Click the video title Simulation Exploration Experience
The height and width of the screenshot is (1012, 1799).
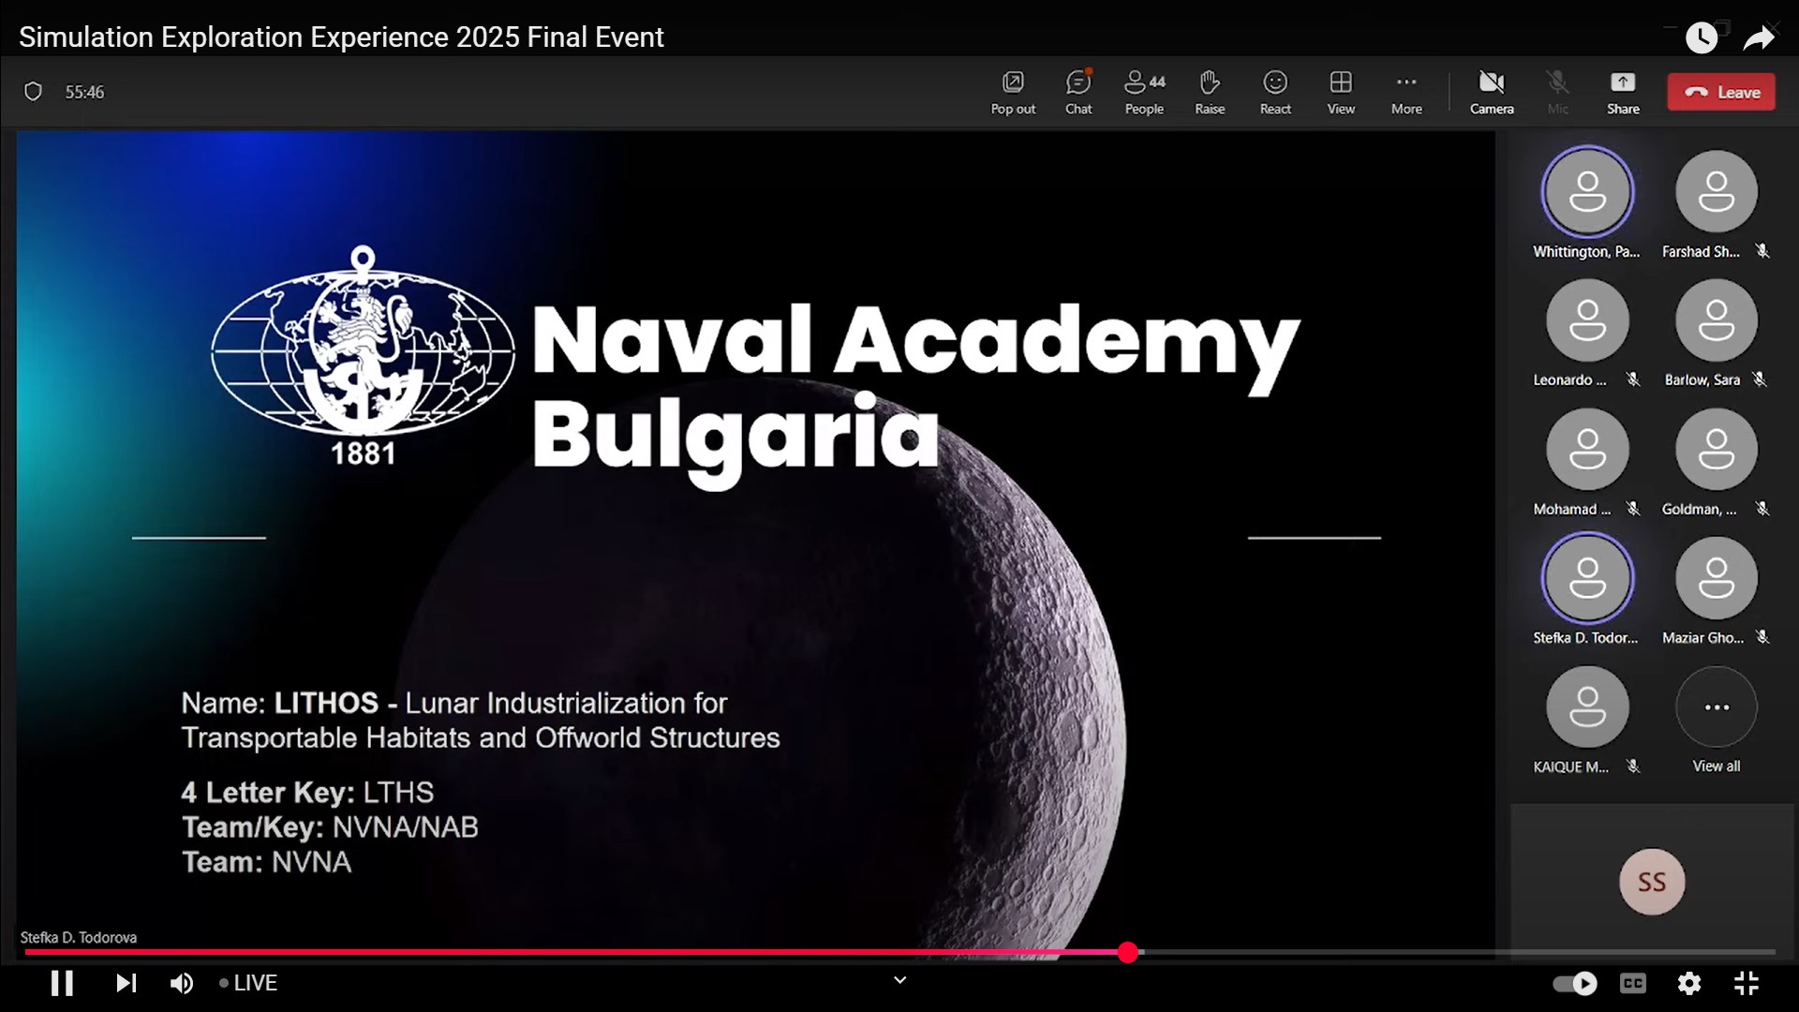(x=341, y=37)
